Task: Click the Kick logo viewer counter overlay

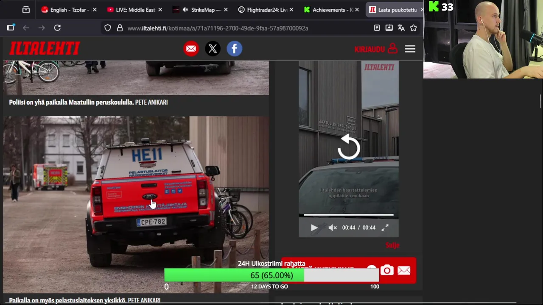Action: pos(441,7)
